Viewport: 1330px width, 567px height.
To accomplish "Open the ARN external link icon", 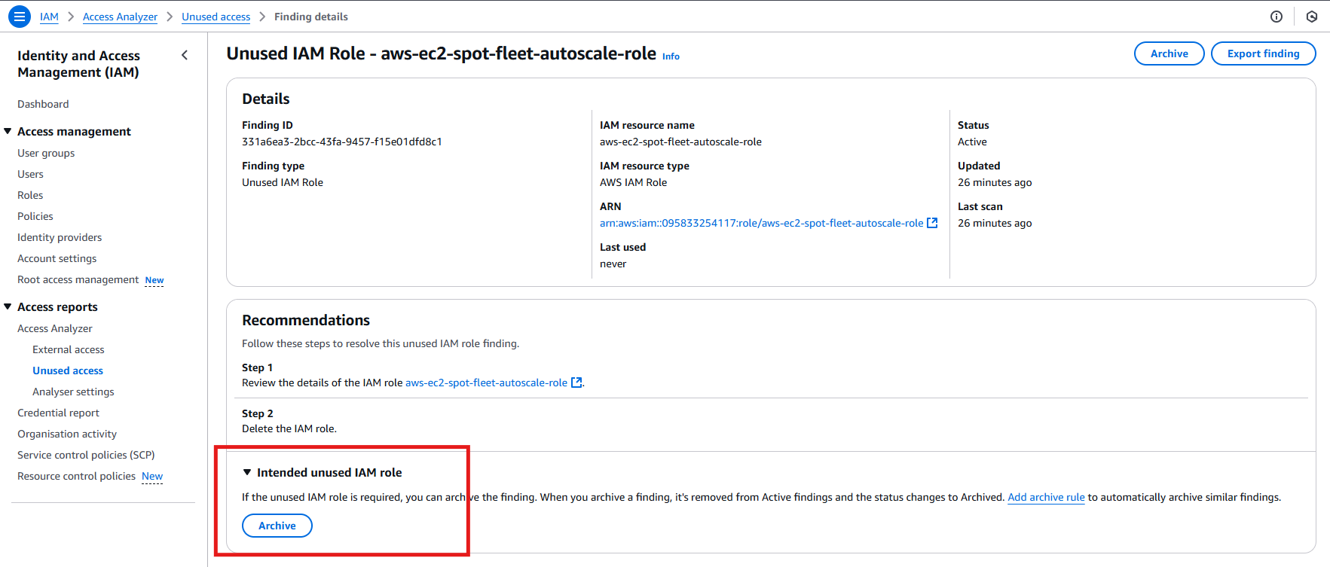I will pos(932,223).
